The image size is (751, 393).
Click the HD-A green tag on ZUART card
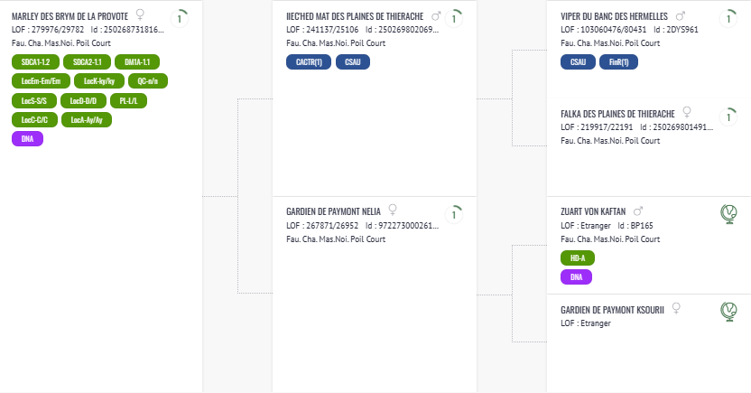tap(578, 257)
